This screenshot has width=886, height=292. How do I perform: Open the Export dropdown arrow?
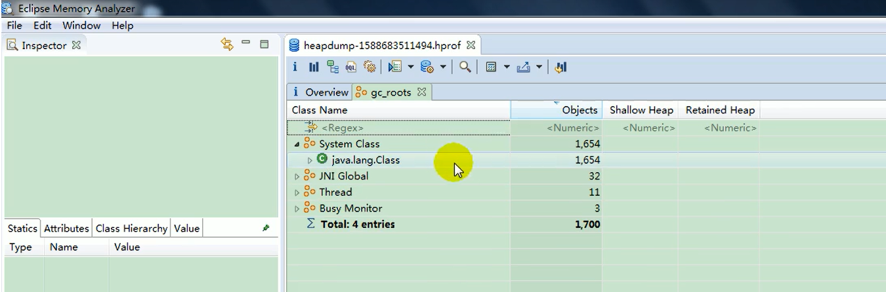click(539, 67)
